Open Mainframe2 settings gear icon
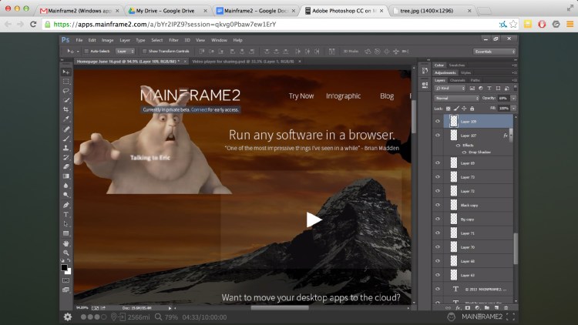The width and height of the screenshot is (578, 325). pos(68,317)
